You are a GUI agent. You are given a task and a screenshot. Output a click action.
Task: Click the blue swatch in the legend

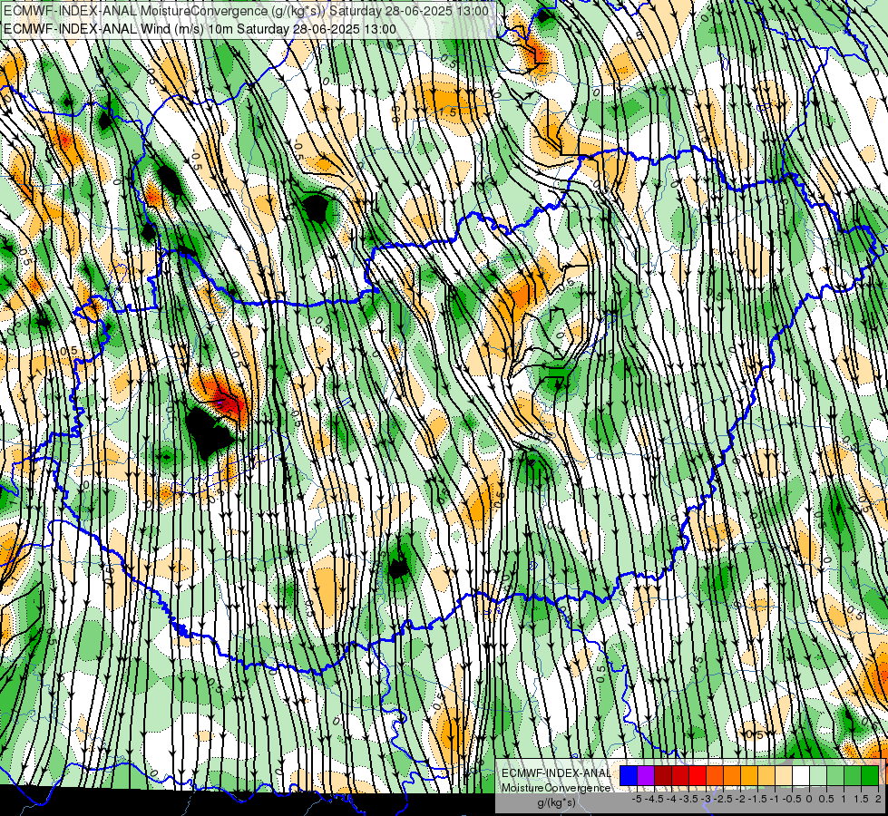coord(629,775)
